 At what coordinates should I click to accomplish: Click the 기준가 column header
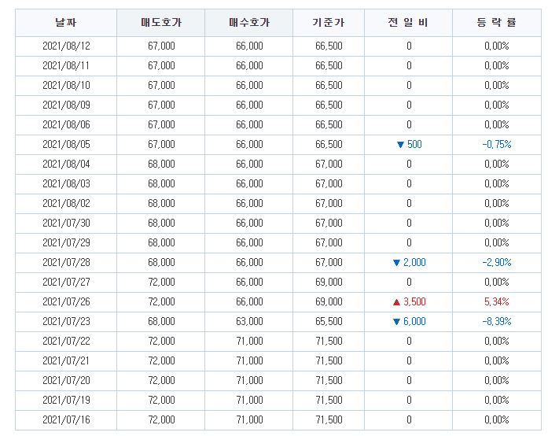329,23
